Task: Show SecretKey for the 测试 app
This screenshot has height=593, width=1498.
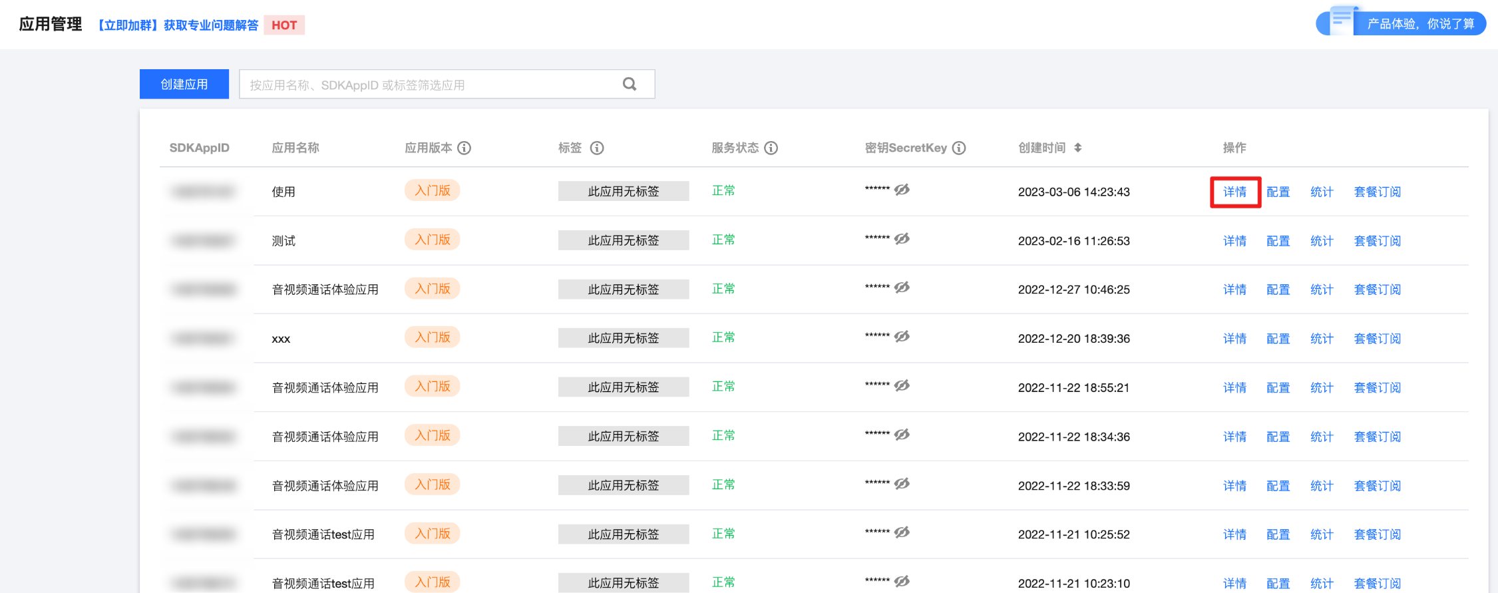Action: pos(902,239)
